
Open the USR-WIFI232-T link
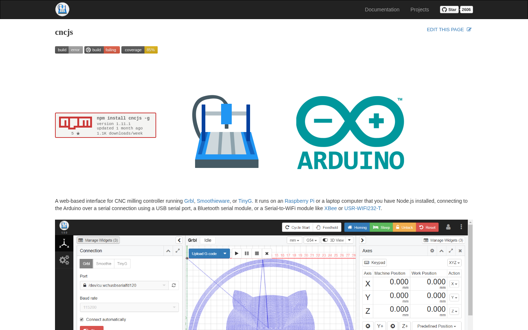(x=362, y=208)
